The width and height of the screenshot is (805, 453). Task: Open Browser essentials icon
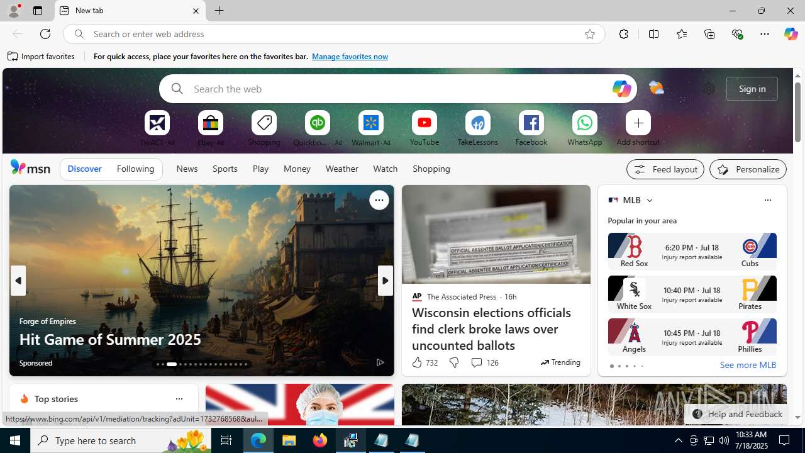point(737,34)
